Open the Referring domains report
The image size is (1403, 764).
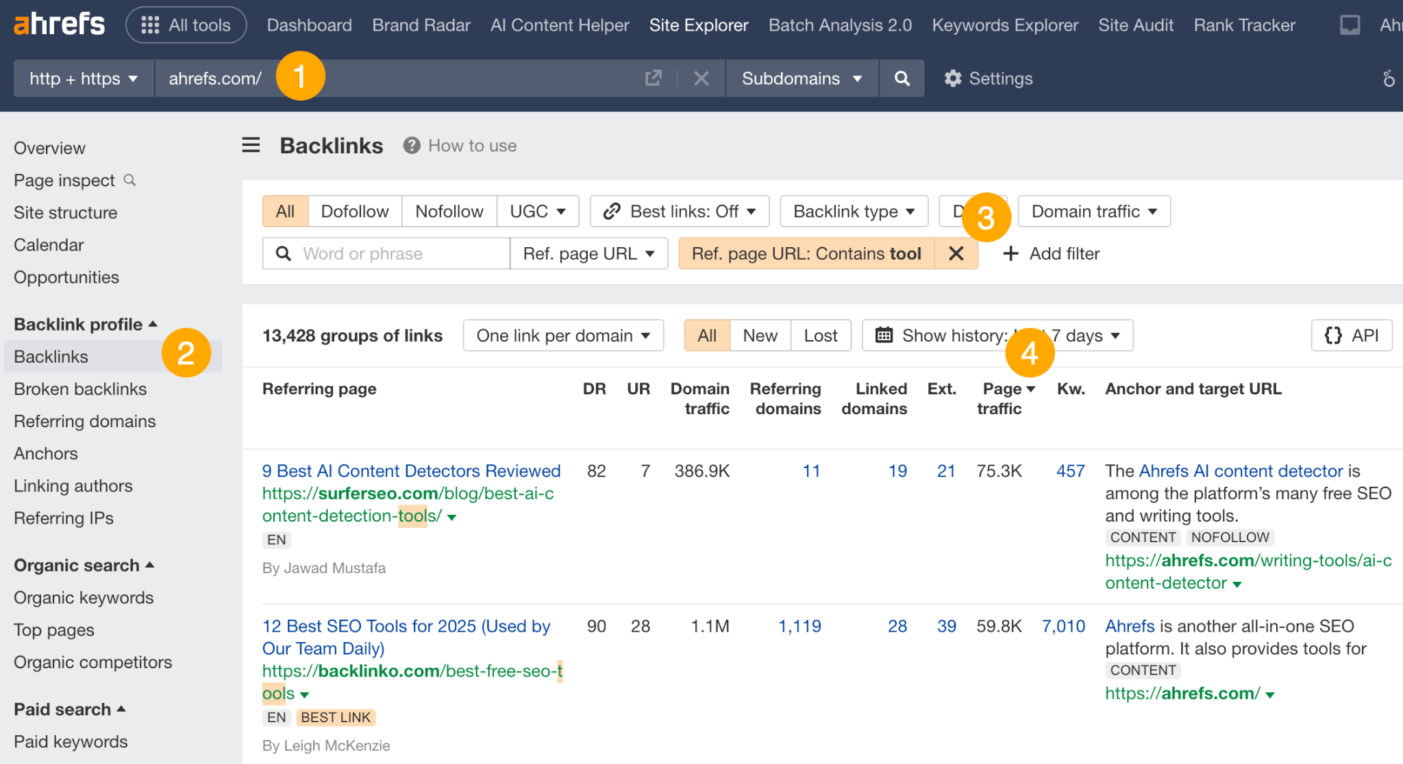tap(84, 421)
